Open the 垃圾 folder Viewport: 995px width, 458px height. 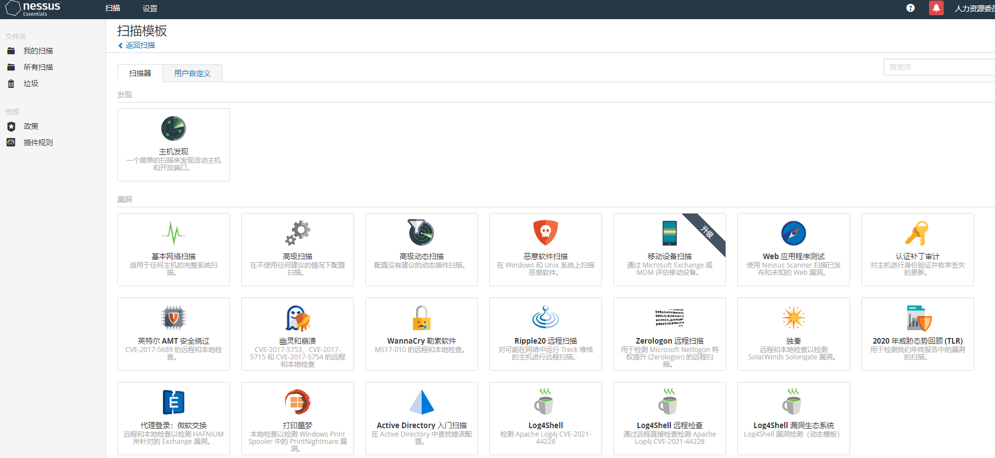(31, 83)
